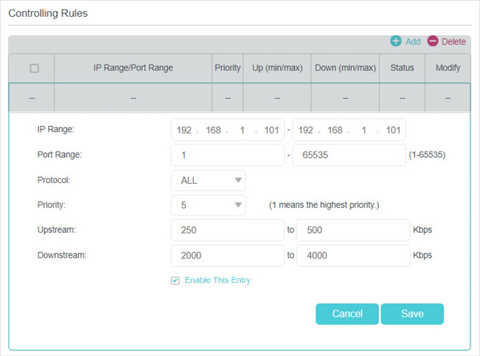Viewport: 480px width, 356px height.
Task: Click the starting Port Range field containing 1
Action: coord(228,155)
